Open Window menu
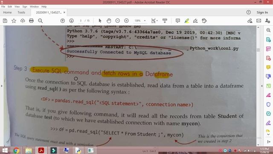 click(34, 7)
